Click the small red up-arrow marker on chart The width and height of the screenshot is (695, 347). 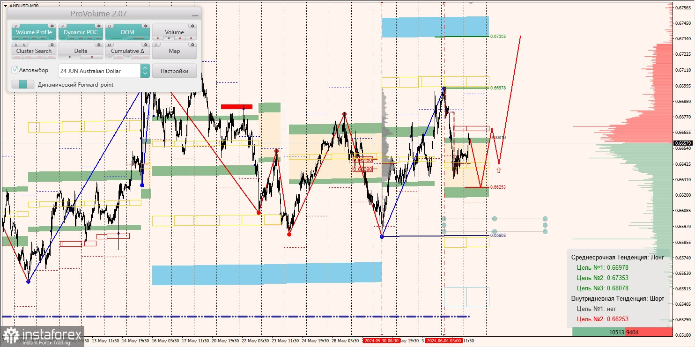pyautogui.click(x=499, y=170)
